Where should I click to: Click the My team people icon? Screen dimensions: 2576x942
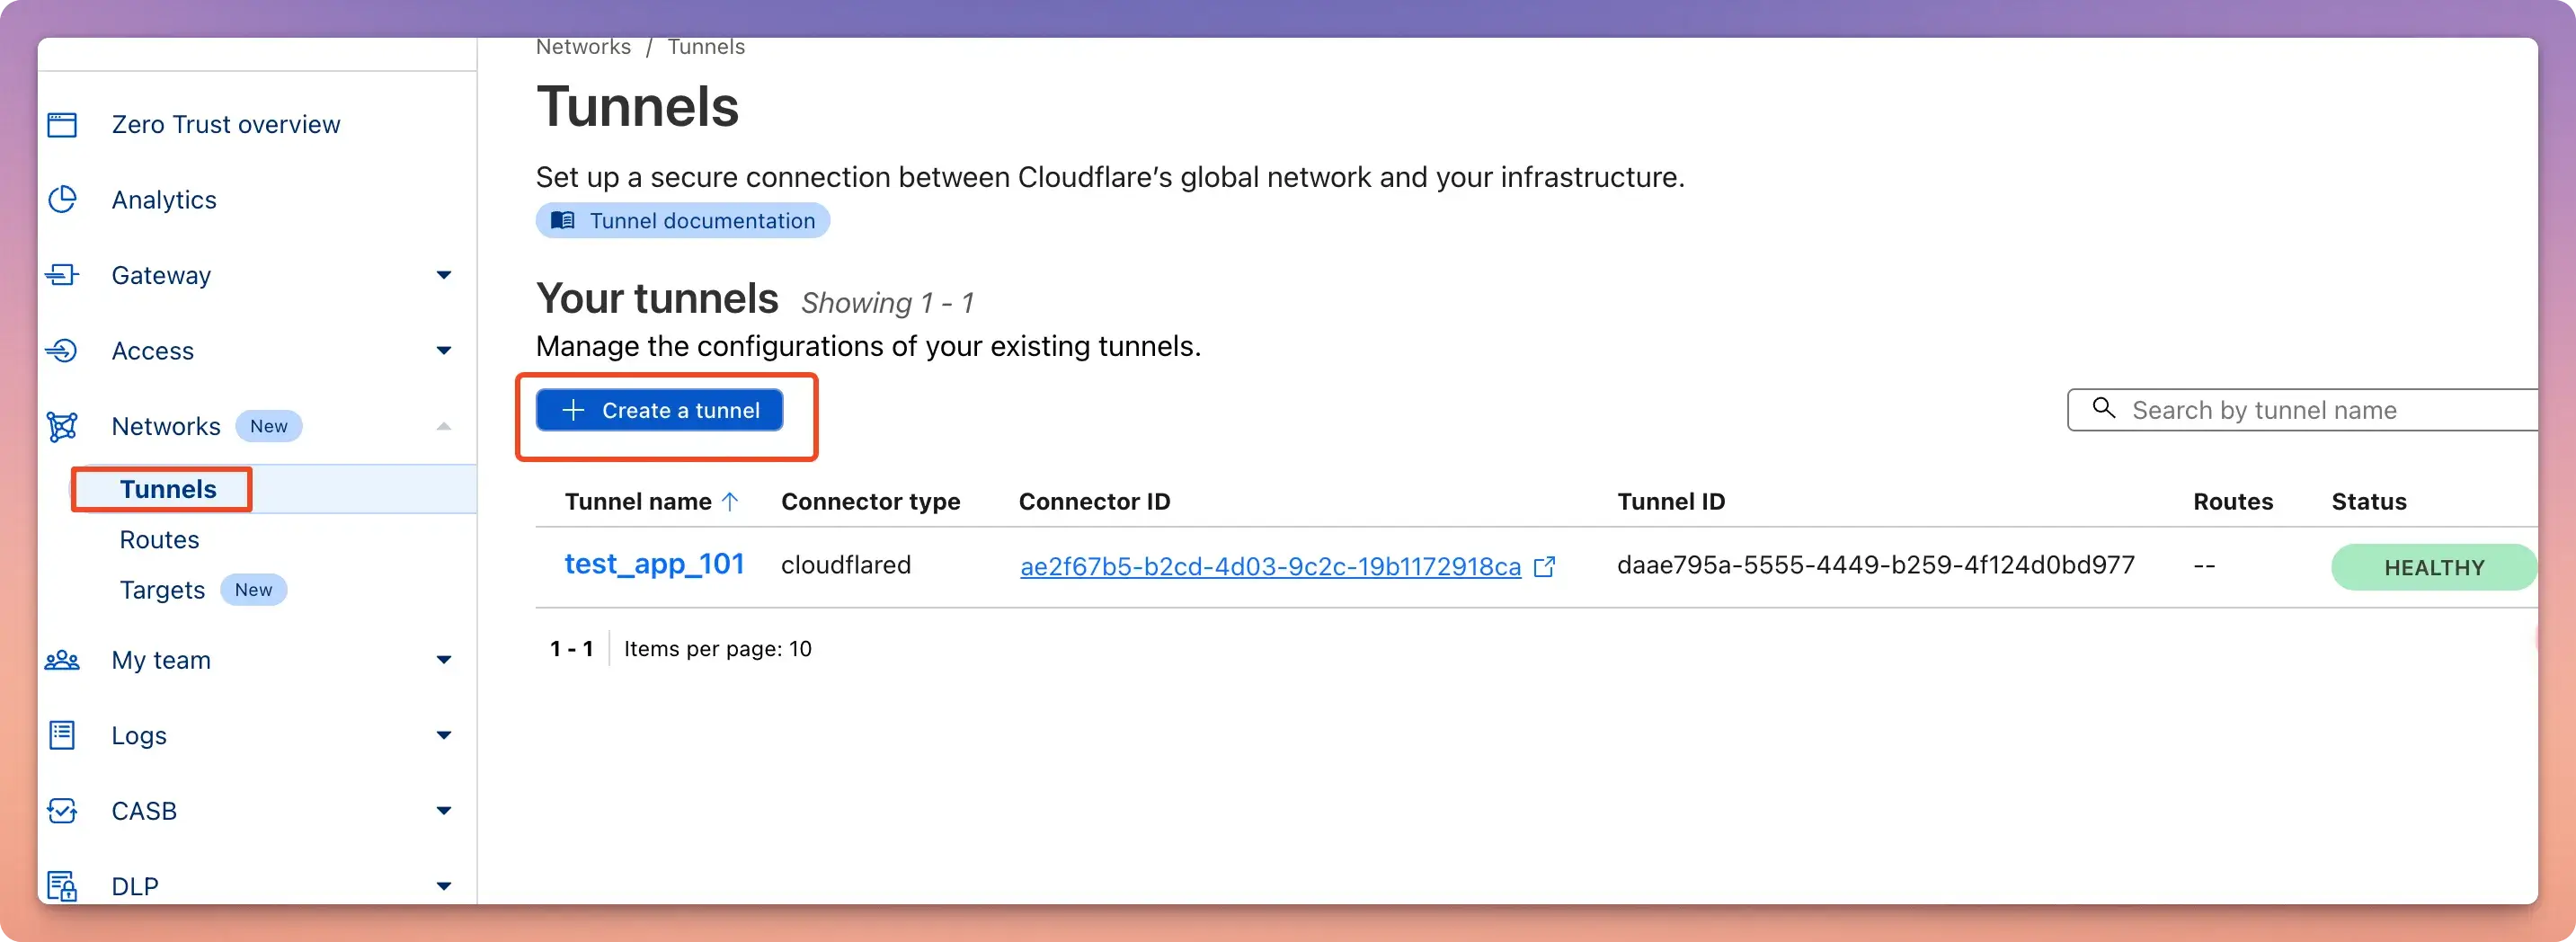pyautogui.click(x=62, y=660)
